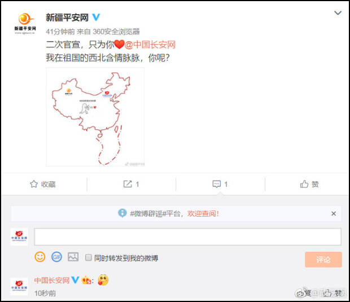Like the post with thumbs-up 赞

point(309,184)
